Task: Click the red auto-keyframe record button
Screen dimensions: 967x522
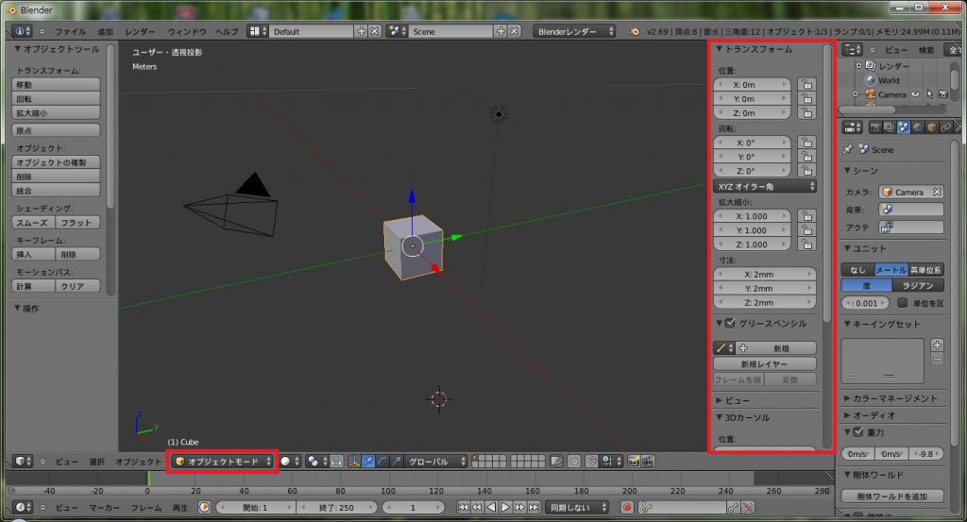Action: 627,507
